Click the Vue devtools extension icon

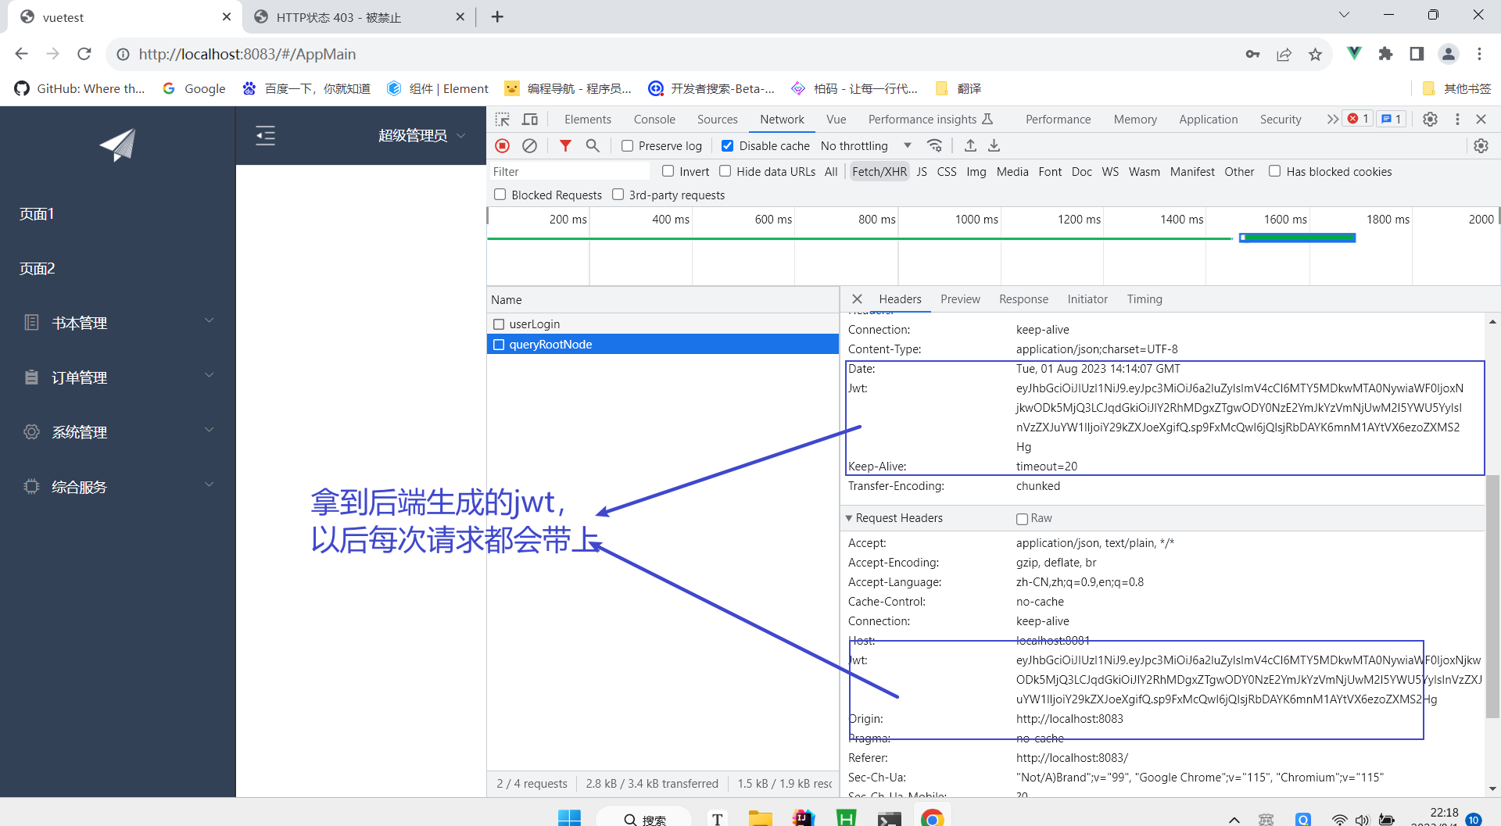pos(1354,53)
